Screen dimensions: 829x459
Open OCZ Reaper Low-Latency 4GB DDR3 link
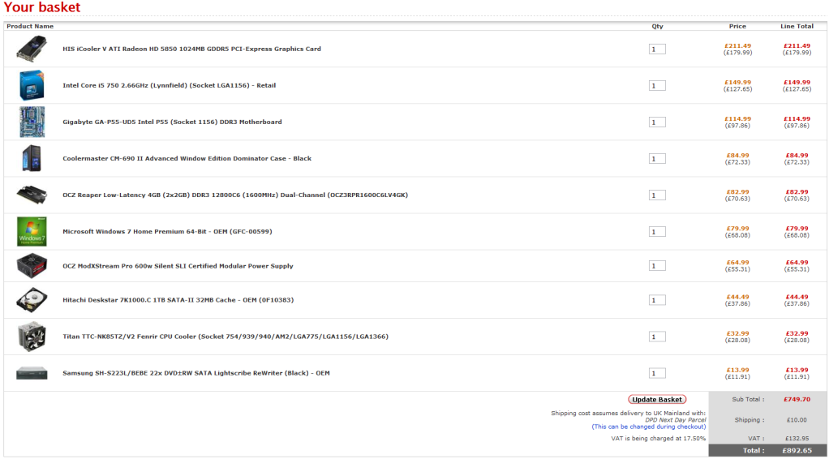[235, 195]
